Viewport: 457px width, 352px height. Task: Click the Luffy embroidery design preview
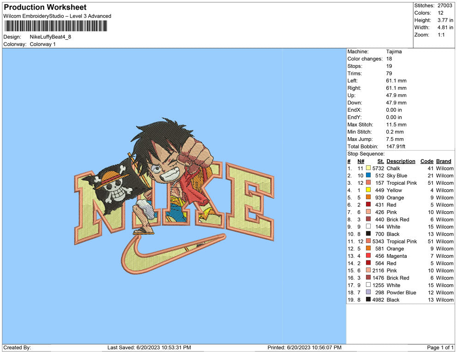click(x=174, y=196)
